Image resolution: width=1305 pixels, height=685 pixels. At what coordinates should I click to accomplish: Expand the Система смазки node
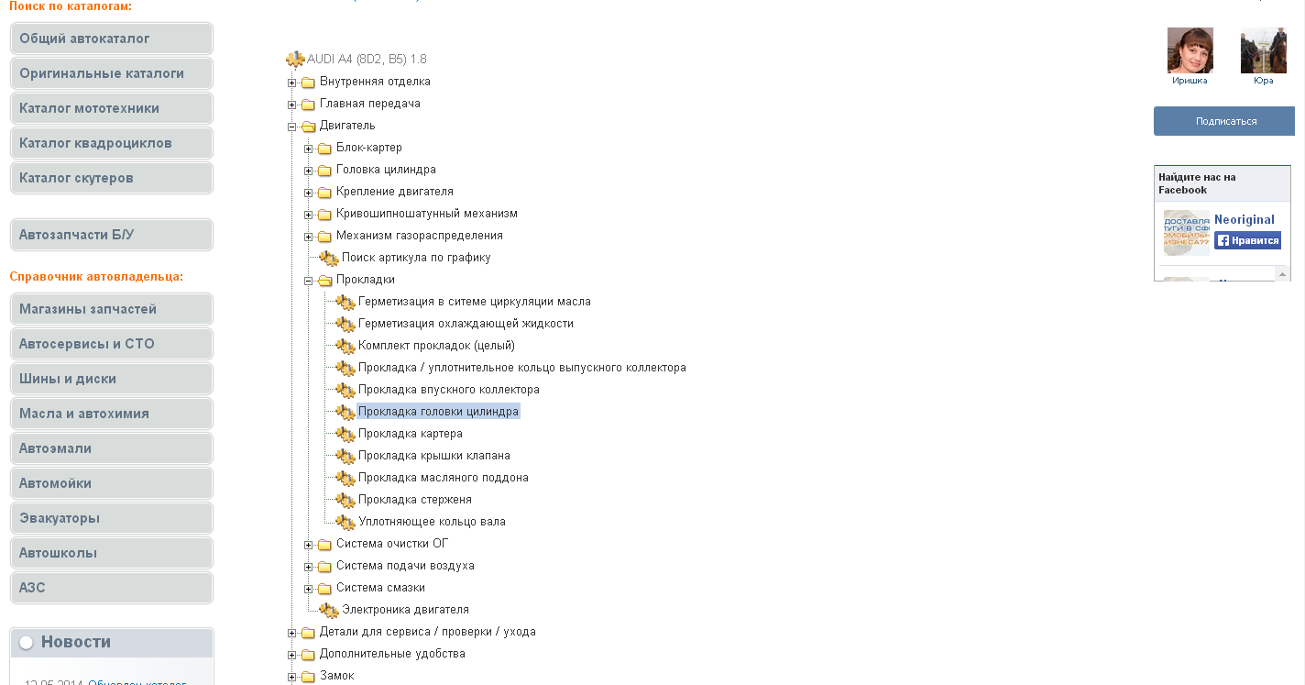tap(309, 589)
